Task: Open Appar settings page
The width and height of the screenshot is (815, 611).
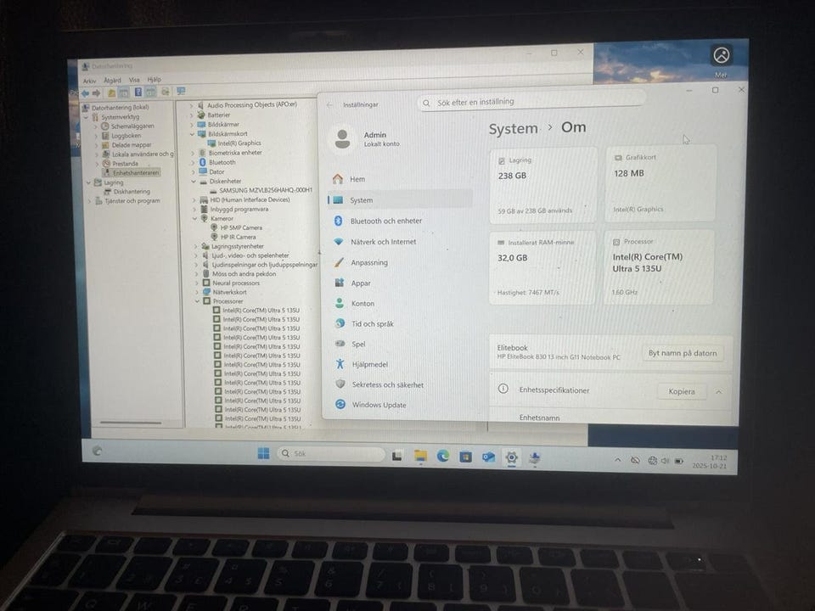Action: point(361,283)
